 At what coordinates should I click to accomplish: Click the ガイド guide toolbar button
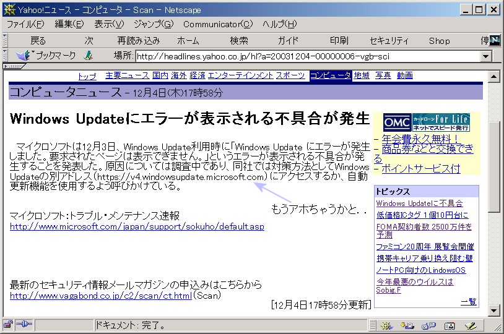[289, 41]
